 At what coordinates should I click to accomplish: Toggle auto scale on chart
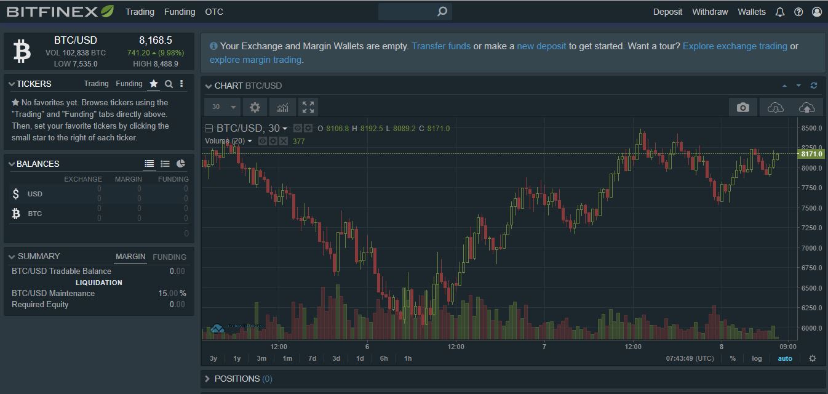tap(785, 358)
